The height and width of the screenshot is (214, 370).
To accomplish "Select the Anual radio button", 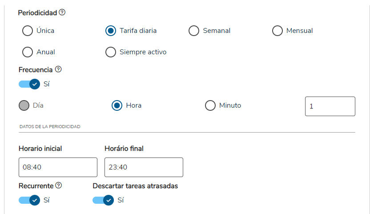I will pos(28,52).
